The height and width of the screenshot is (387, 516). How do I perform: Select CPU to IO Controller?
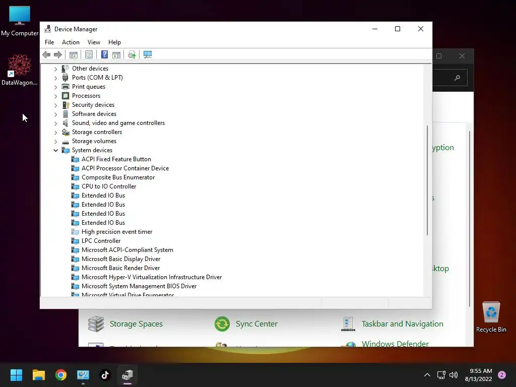tap(109, 186)
